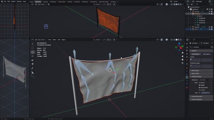
Task: Click the pan hand viewport icon
Action: coord(183,56)
